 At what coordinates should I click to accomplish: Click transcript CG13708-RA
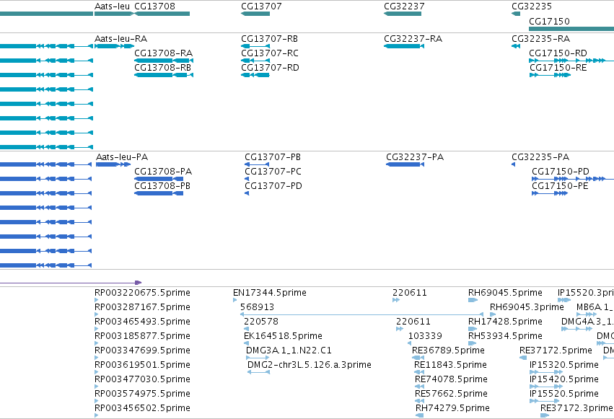[x=163, y=53]
